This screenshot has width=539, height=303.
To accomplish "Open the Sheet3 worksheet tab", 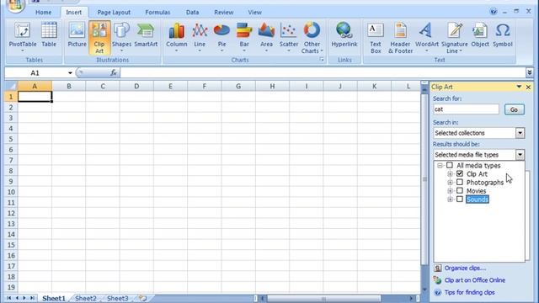I will tap(118, 298).
